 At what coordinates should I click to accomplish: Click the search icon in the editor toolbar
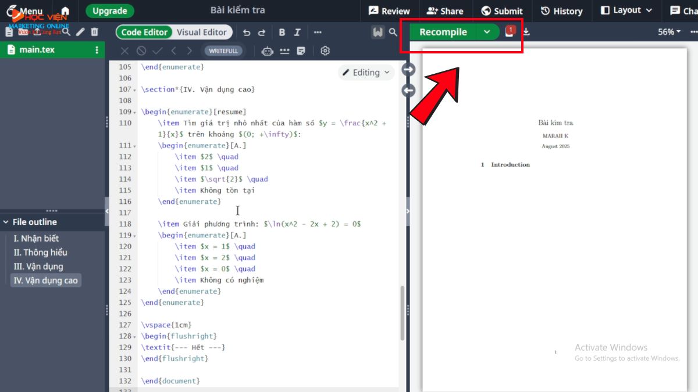391,33
